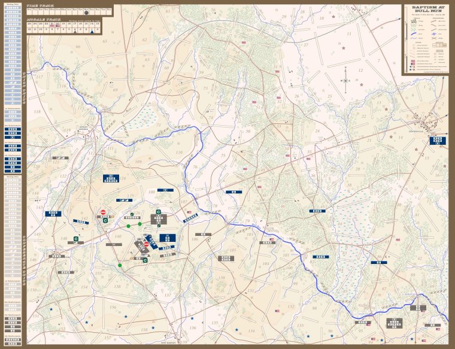Select the Union stack beside Centreville

tap(438, 141)
